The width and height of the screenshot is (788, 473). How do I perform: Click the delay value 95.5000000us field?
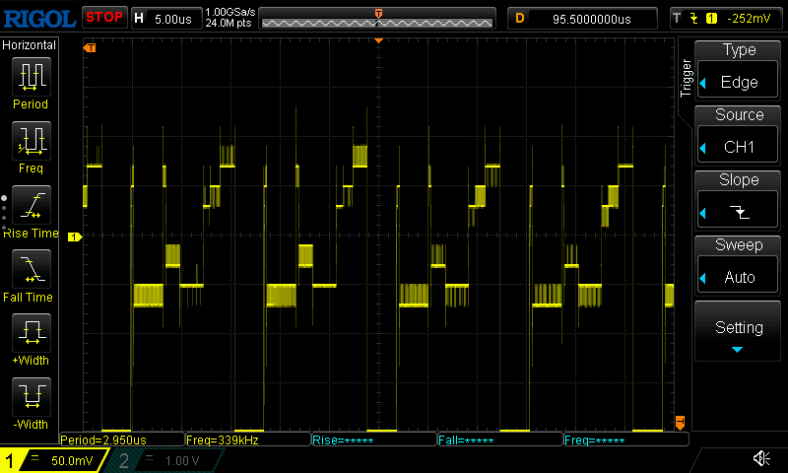581,18
